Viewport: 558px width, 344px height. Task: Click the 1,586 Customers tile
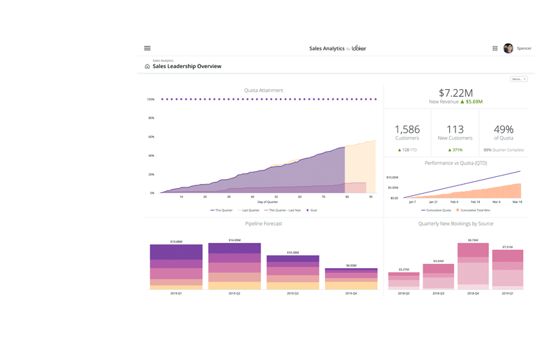pyautogui.click(x=407, y=133)
